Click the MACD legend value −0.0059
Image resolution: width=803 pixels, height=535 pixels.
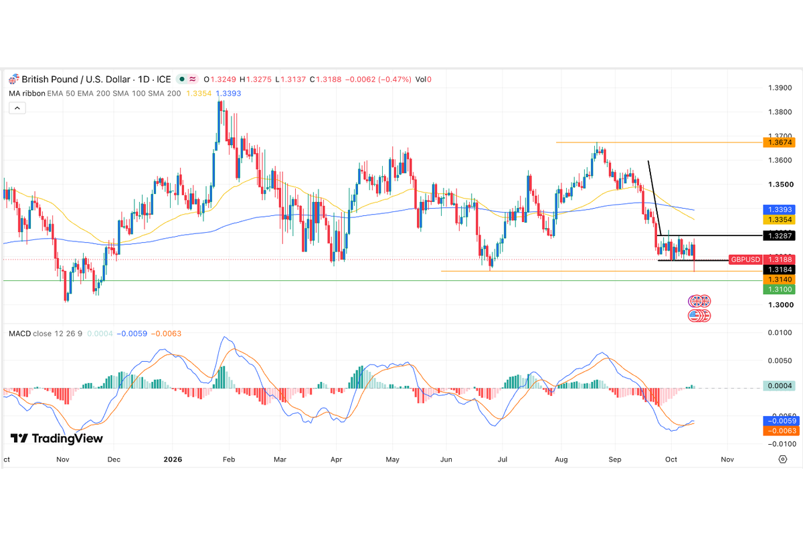[130, 333]
